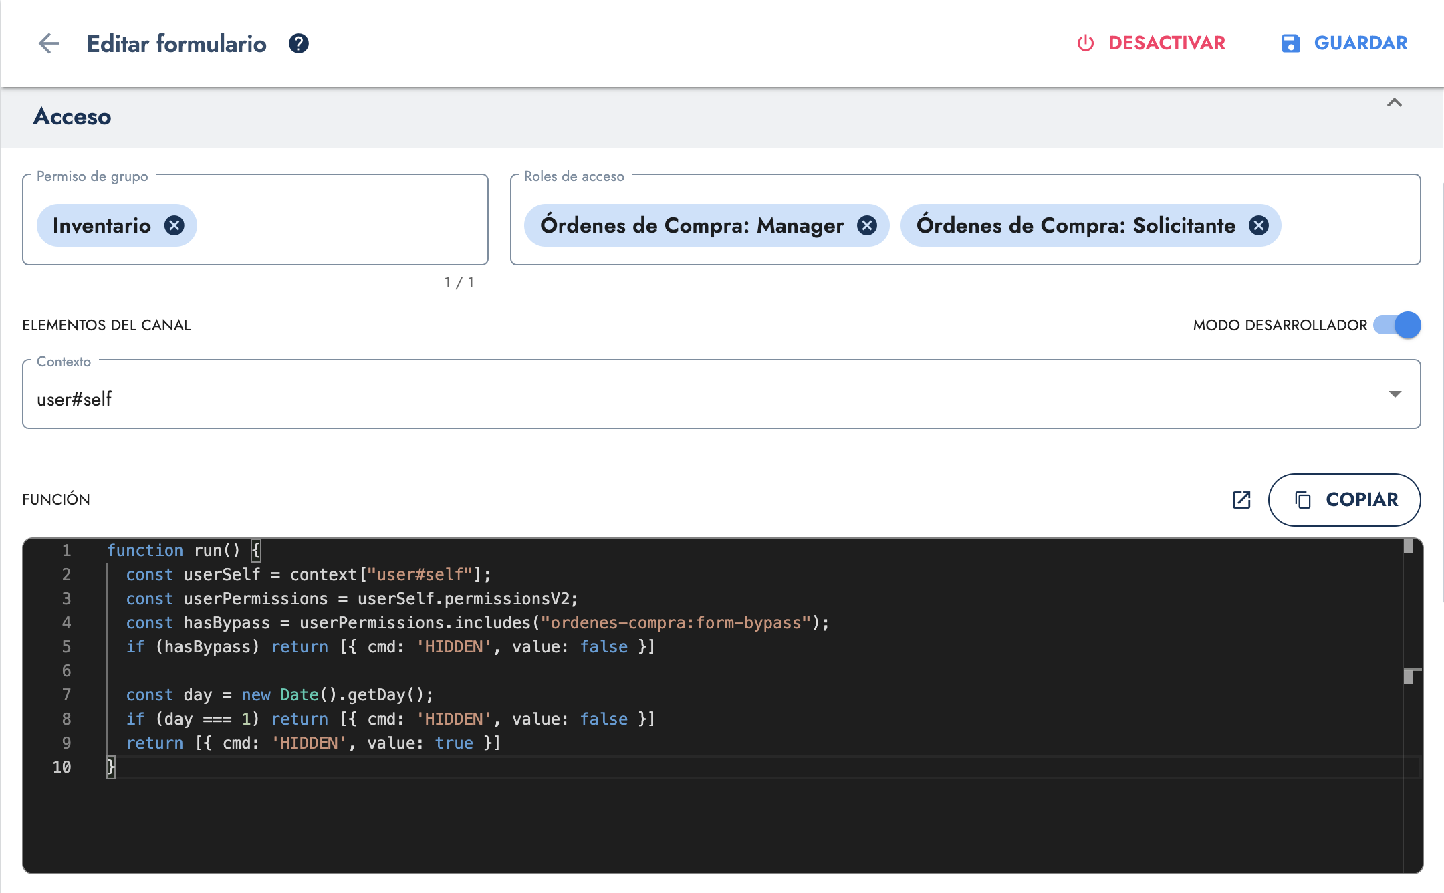Image resolution: width=1444 pixels, height=893 pixels.
Task: Remove the Inventario chip
Action: 174,226
